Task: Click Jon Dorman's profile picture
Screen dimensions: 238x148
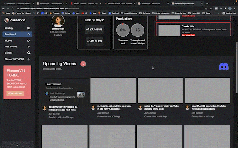Action: 58,21
